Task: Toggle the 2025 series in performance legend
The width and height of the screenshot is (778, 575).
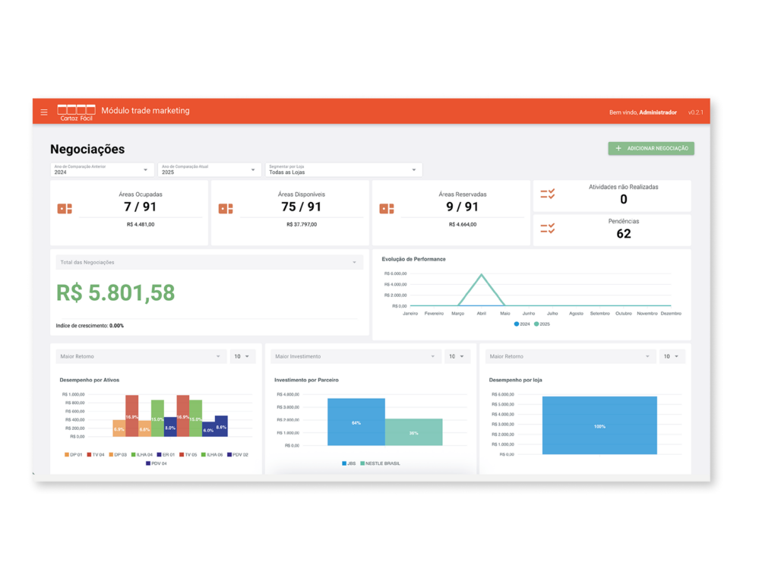Action: [541, 324]
